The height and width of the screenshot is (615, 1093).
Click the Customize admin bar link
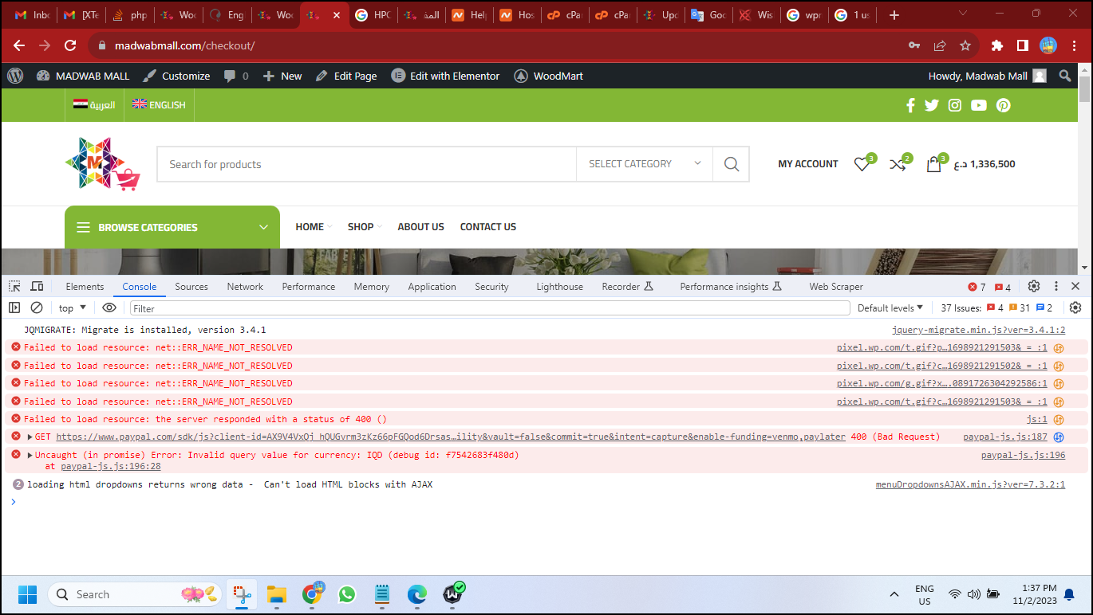[x=176, y=76]
